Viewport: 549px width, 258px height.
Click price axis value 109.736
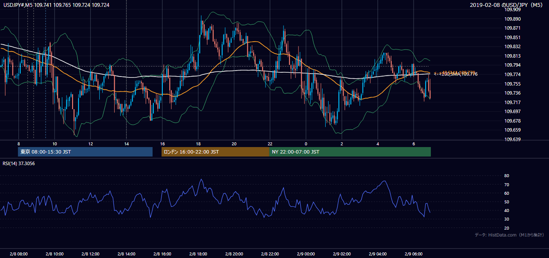tap(513, 93)
